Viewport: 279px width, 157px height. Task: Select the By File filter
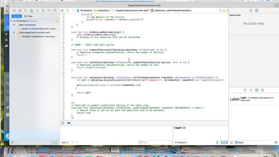click(x=17, y=16)
